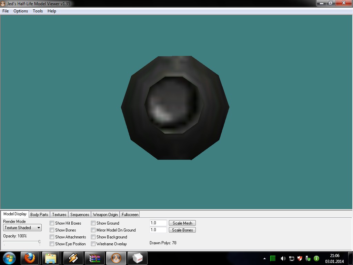Enable the Wireframe Overlay checkbox
Screen dimensions: 353x265
point(93,244)
